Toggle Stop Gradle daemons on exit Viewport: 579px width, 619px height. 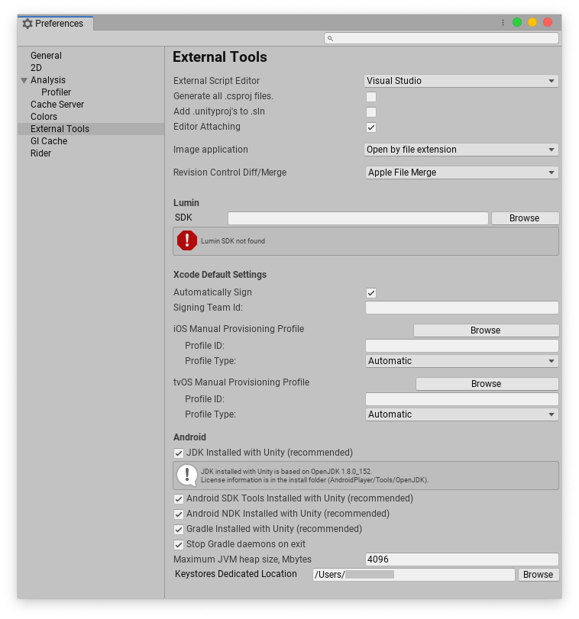pyautogui.click(x=179, y=545)
